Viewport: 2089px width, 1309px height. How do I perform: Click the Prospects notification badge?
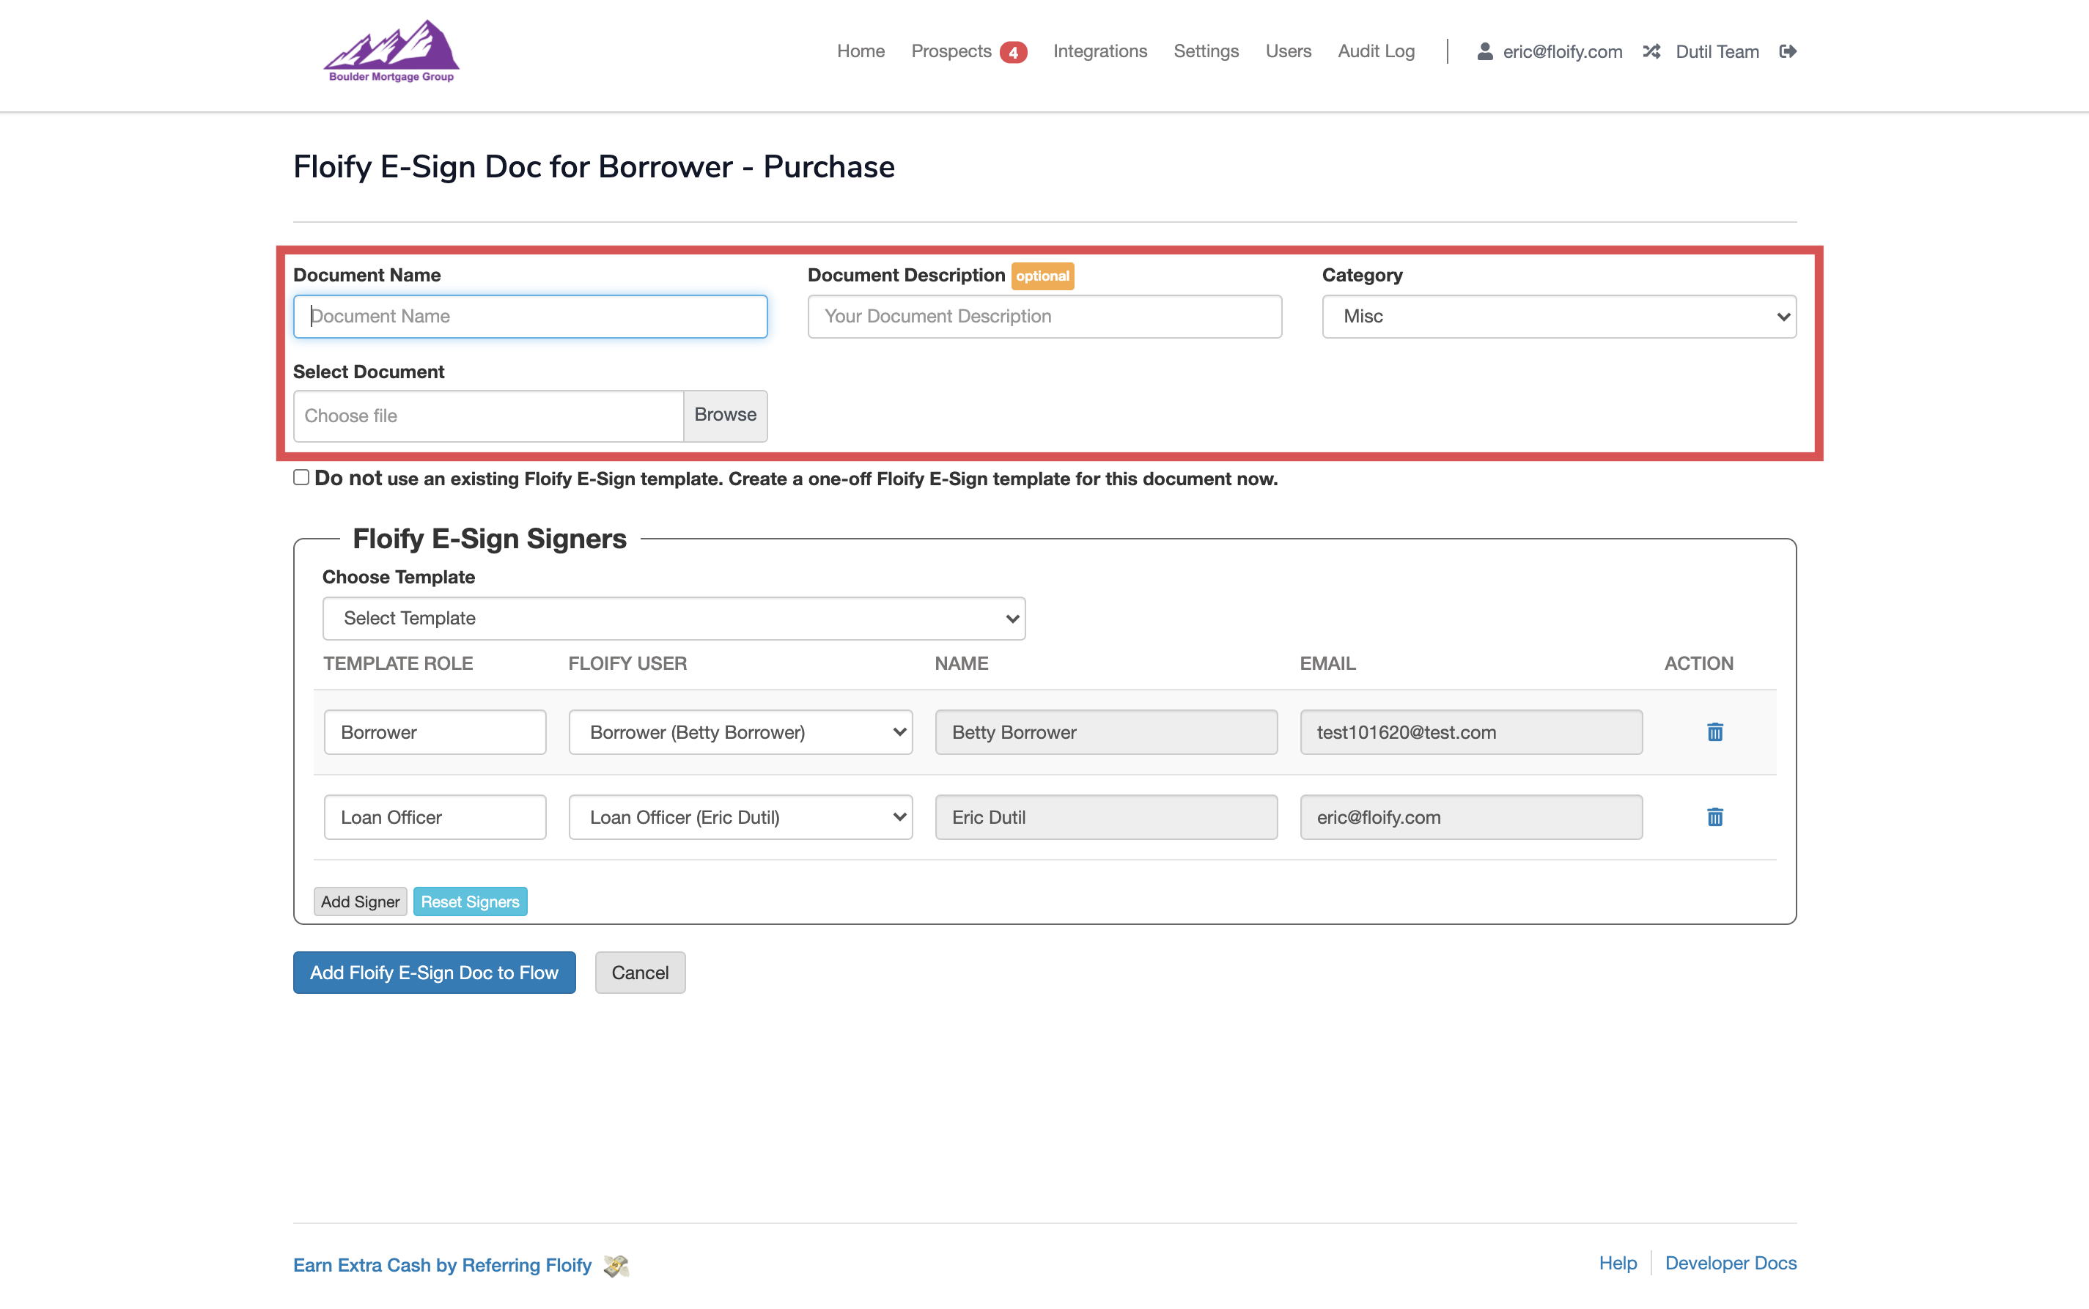click(1014, 51)
